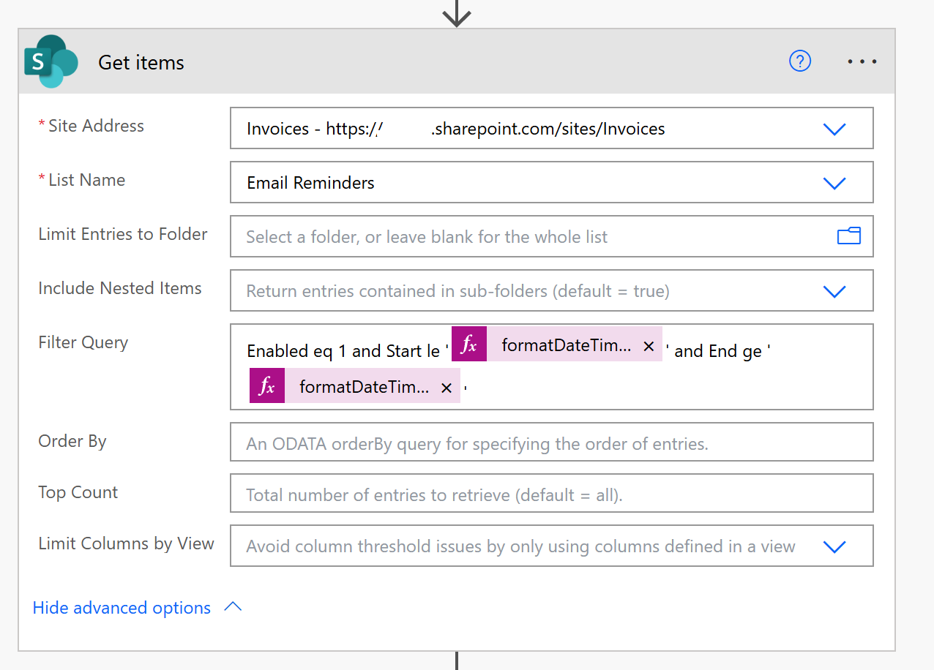Screen dimensions: 934x670
Task: Collapse advanced options using the chevron
Action: click(x=233, y=607)
